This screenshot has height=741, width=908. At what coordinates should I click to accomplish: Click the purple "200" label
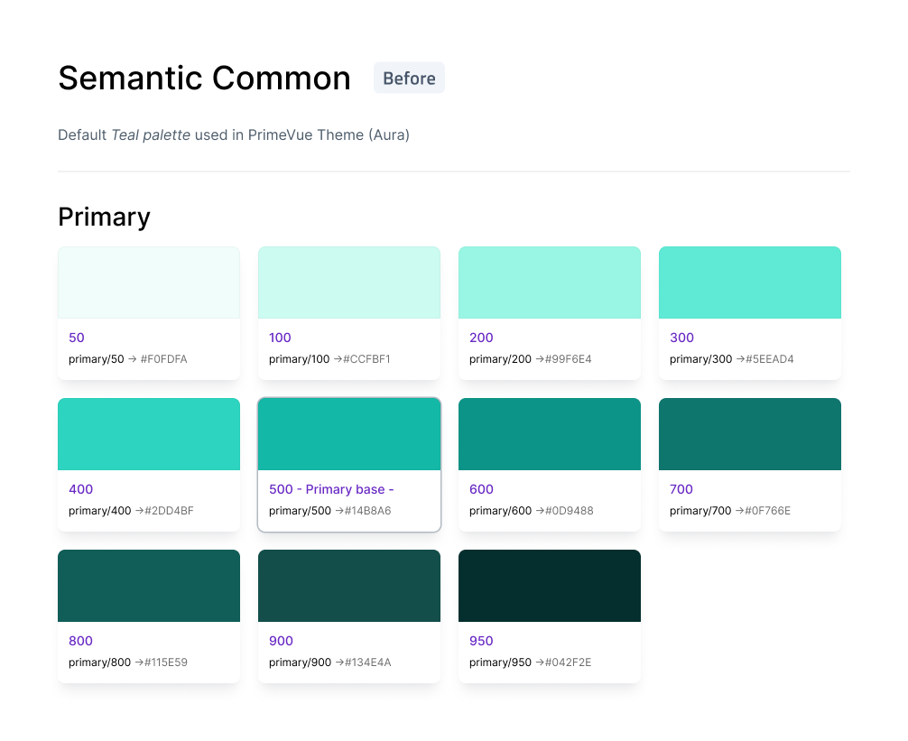coord(481,338)
